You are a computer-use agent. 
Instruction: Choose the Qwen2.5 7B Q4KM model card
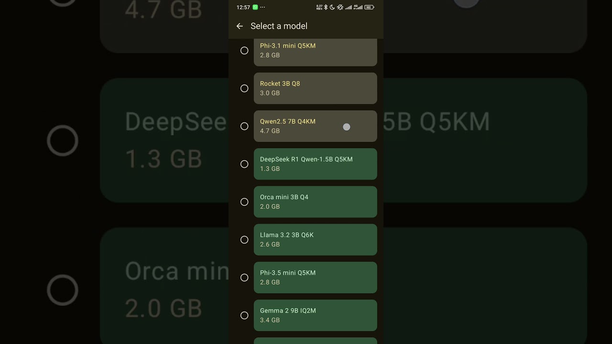[x=316, y=126]
